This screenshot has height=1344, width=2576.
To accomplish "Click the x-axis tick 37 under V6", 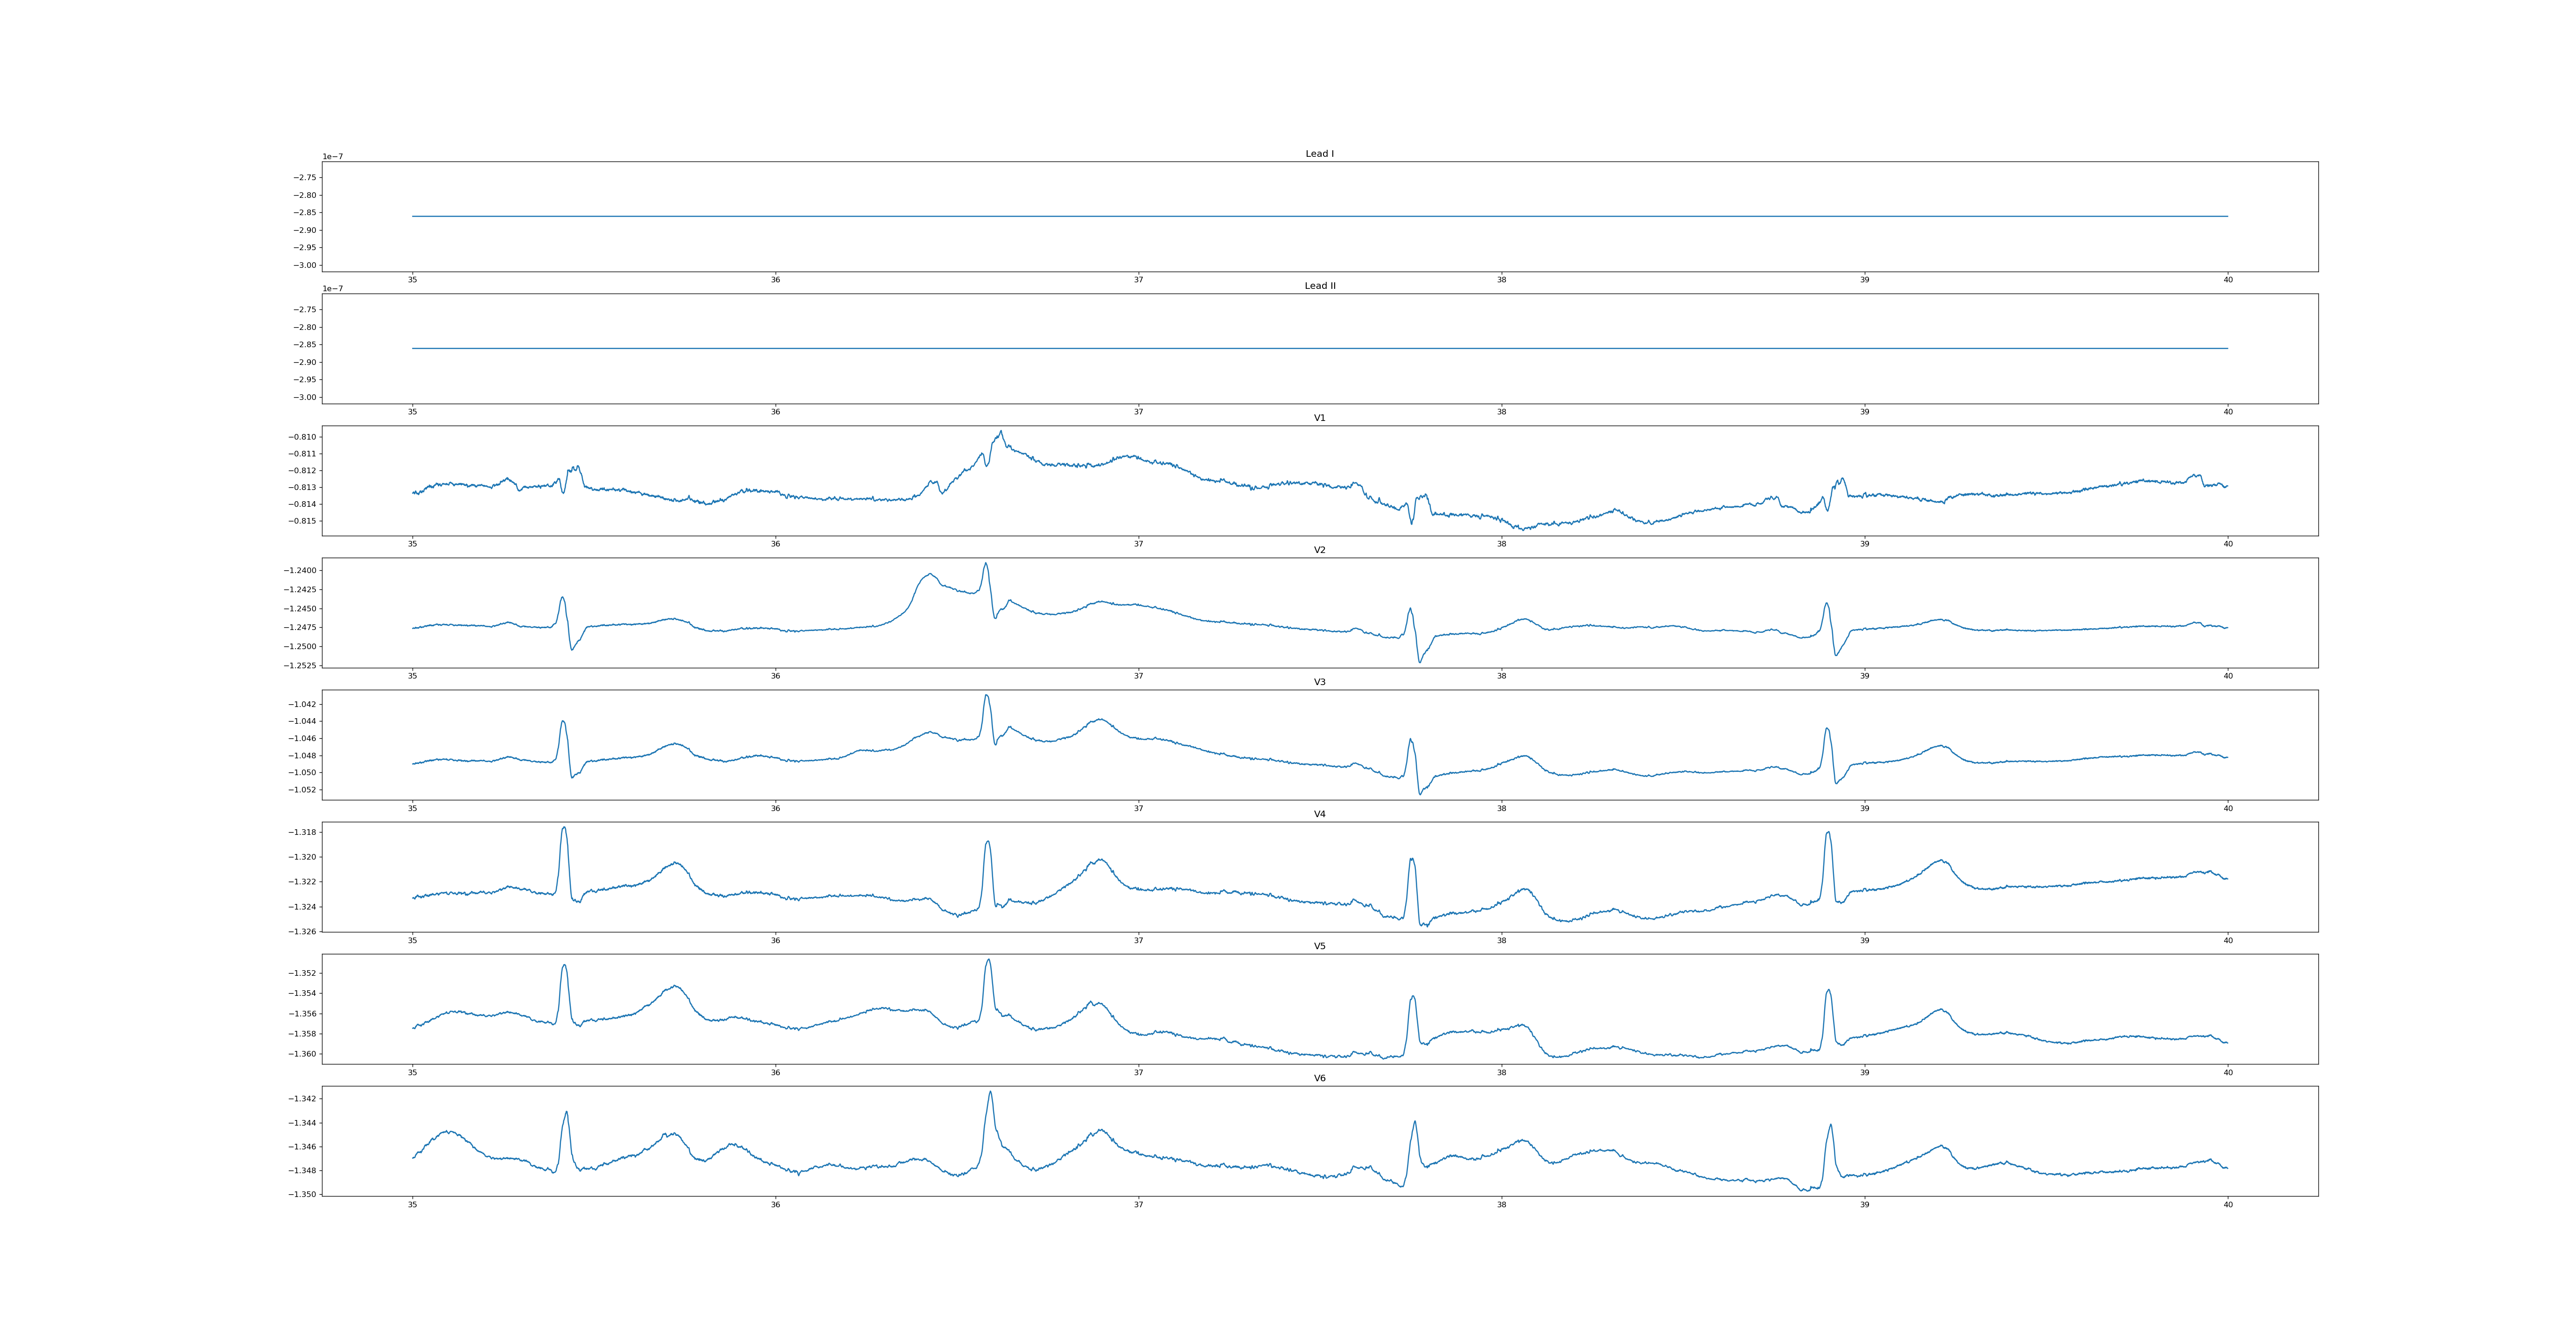I will [1138, 1205].
